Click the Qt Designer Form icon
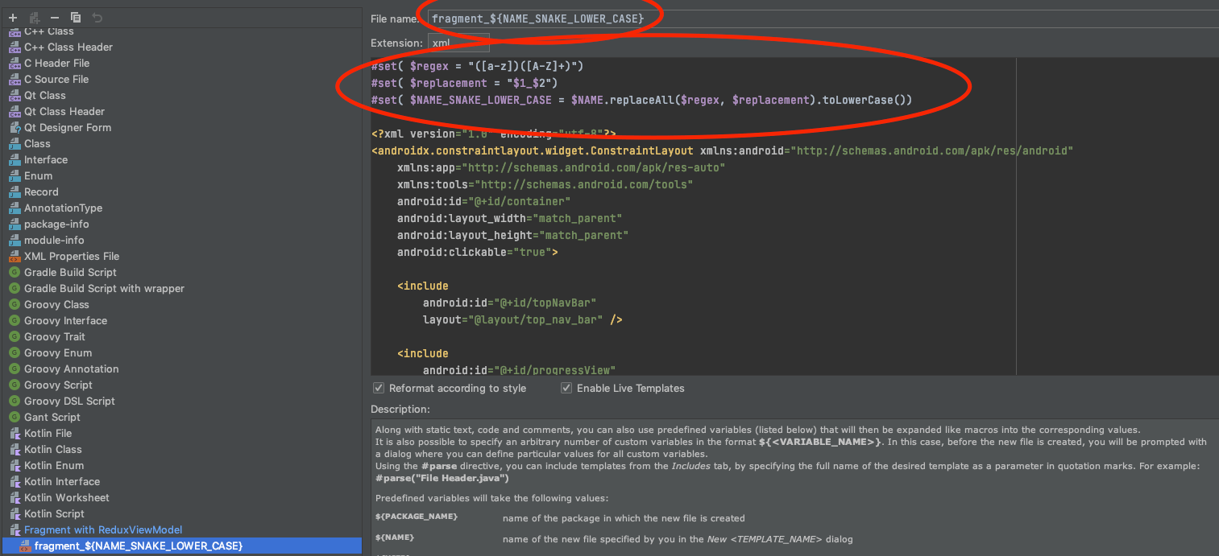Viewport: 1219px width, 556px height. [x=16, y=127]
